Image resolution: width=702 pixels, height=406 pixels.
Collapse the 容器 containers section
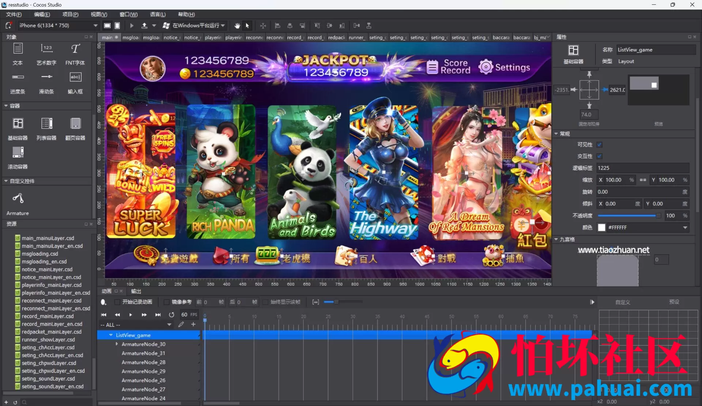[6, 106]
